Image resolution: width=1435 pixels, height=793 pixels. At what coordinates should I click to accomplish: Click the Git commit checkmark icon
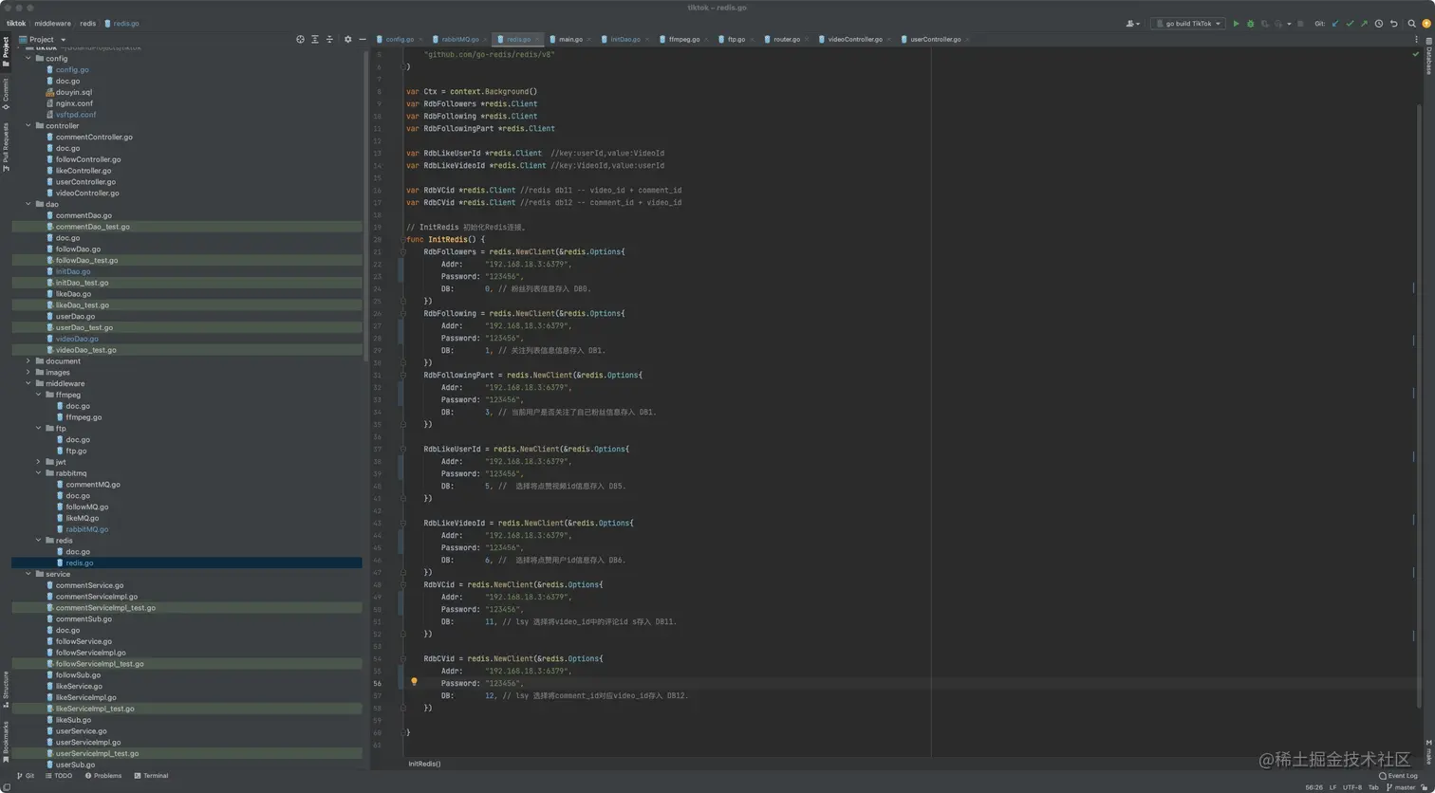(1350, 24)
